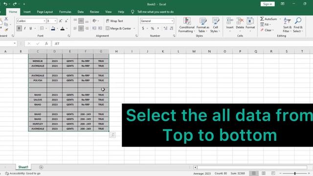Viewport: 313px width, 176px height.
Task: Open Format as Table gallery
Action: point(203,25)
